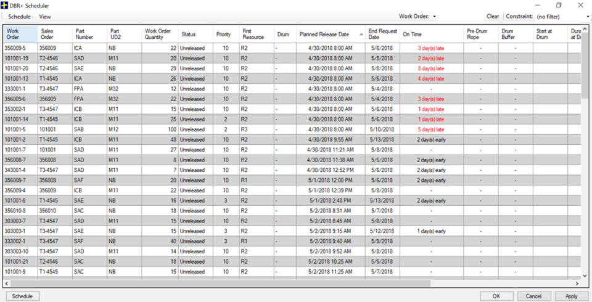Image resolution: width=592 pixels, height=302 pixels.
Task: Open the Work Order dropdown arrow
Action: pyautogui.click(x=435, y=17)
